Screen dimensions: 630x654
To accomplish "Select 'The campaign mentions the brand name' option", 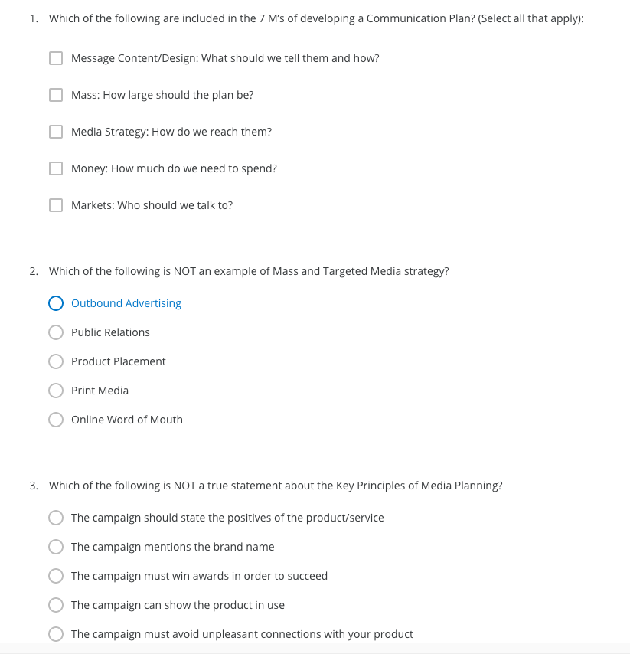I will (x=55, y=547).
